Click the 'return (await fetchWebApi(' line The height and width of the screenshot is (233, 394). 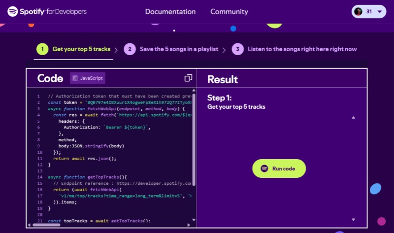(x=88, y=190)
